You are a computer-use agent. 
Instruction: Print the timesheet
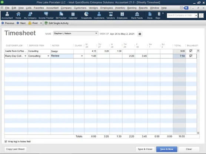coord(33,23)
